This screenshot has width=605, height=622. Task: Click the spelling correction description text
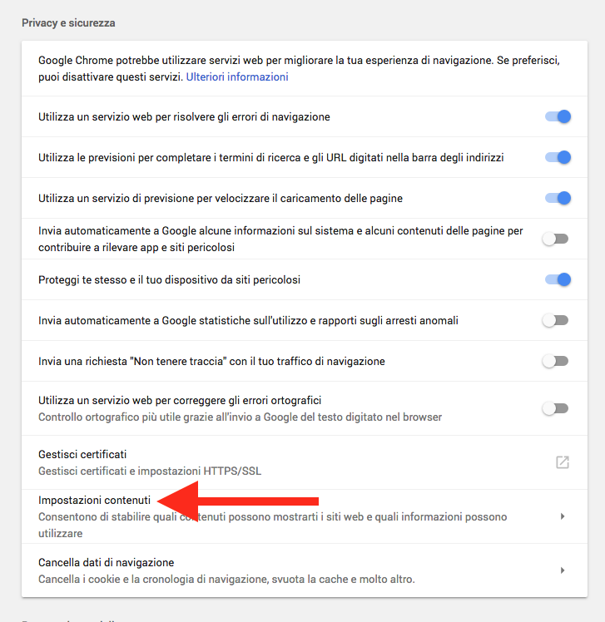coord(240,417)
